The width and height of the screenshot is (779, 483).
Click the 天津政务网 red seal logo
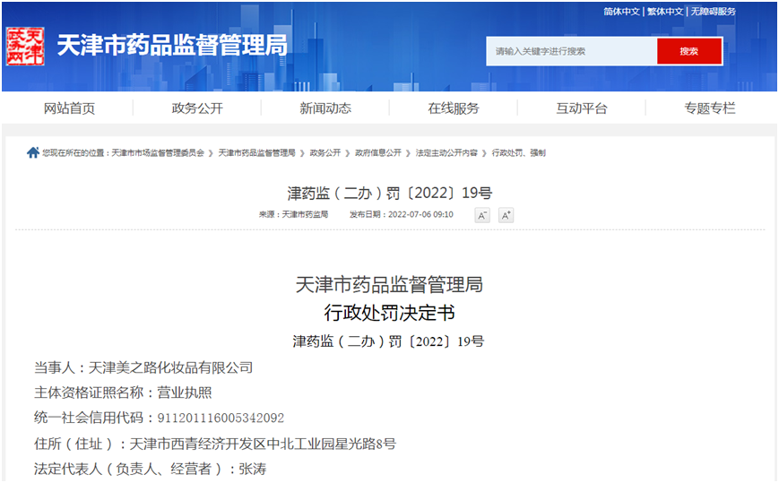click(25, 47)
